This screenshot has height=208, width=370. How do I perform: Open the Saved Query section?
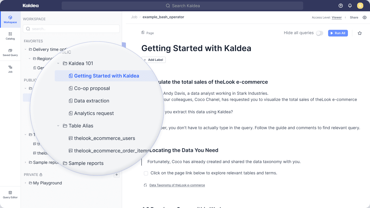(10, 52)
